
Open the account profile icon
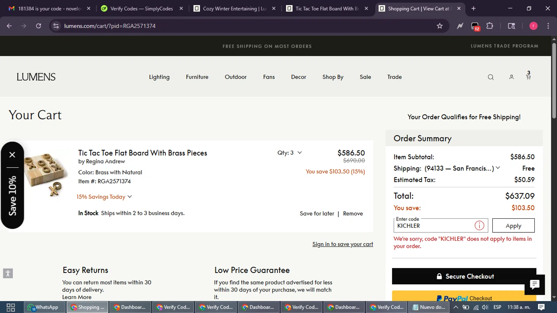coord(511,77)
